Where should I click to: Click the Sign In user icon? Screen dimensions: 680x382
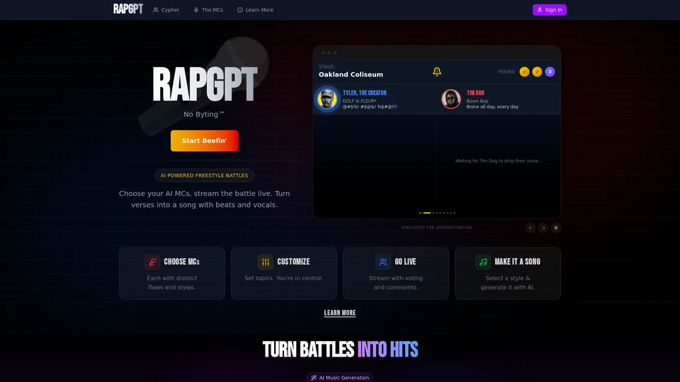point(540,9)
